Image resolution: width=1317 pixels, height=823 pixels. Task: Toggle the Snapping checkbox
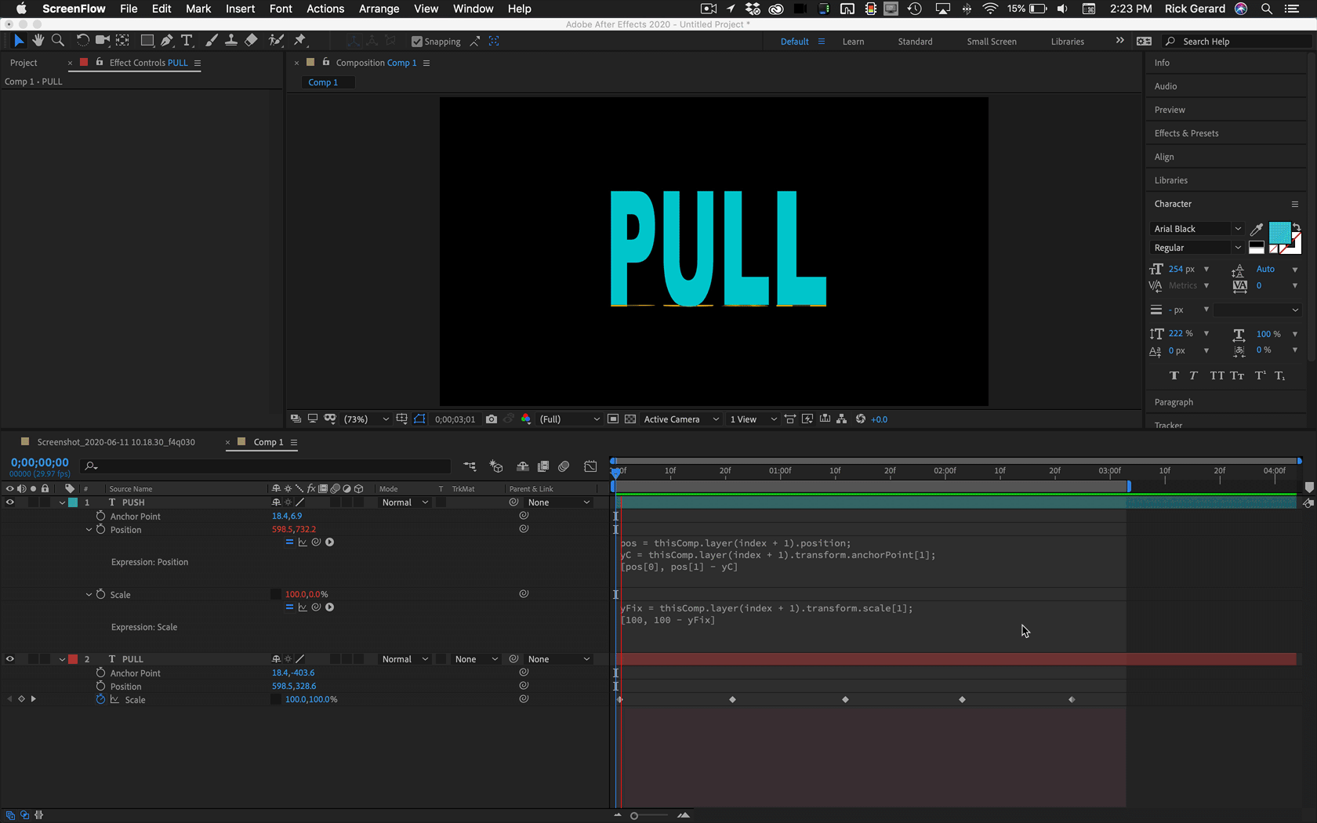[x=417, y=42]
